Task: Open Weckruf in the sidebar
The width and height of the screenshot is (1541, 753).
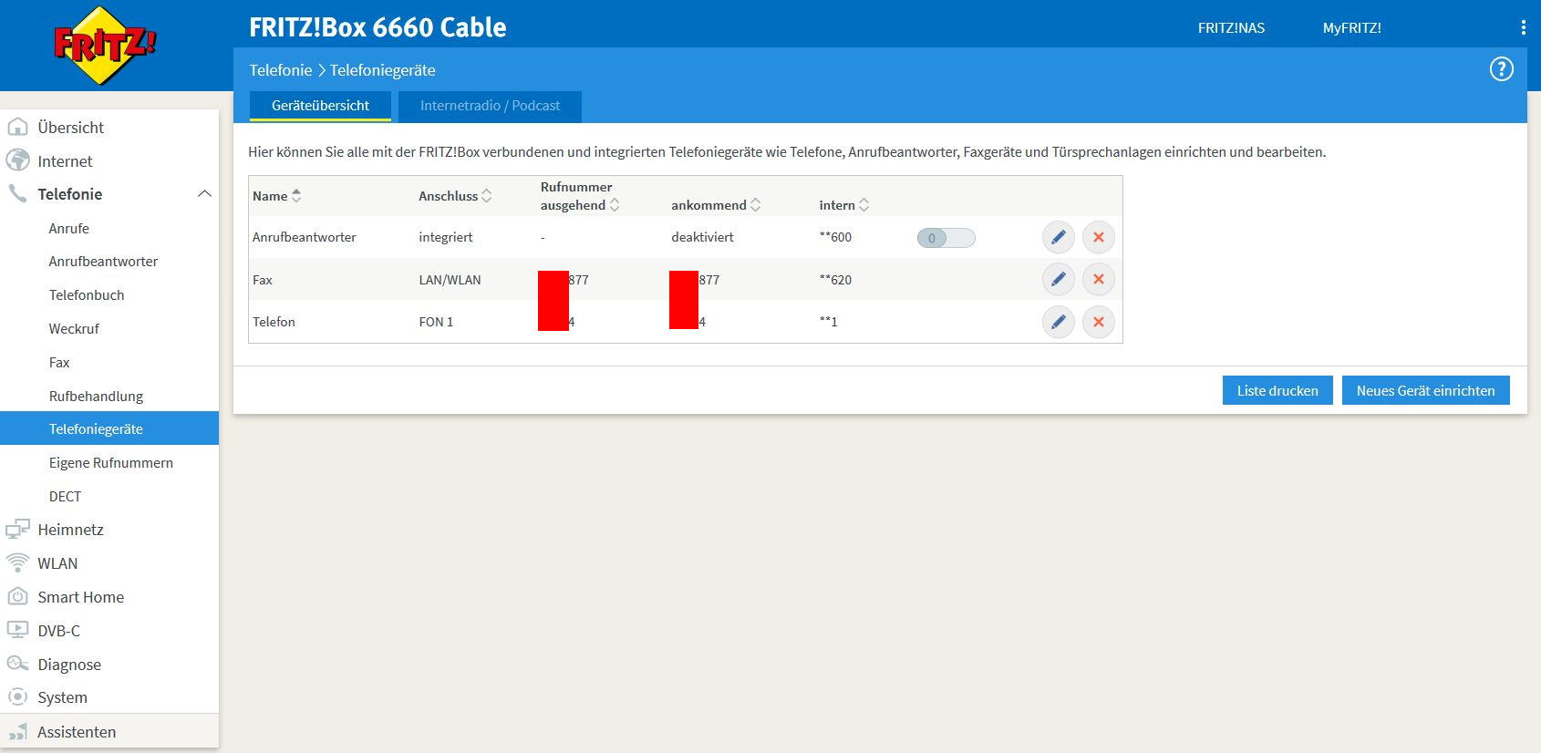Action: click(74, 328)
